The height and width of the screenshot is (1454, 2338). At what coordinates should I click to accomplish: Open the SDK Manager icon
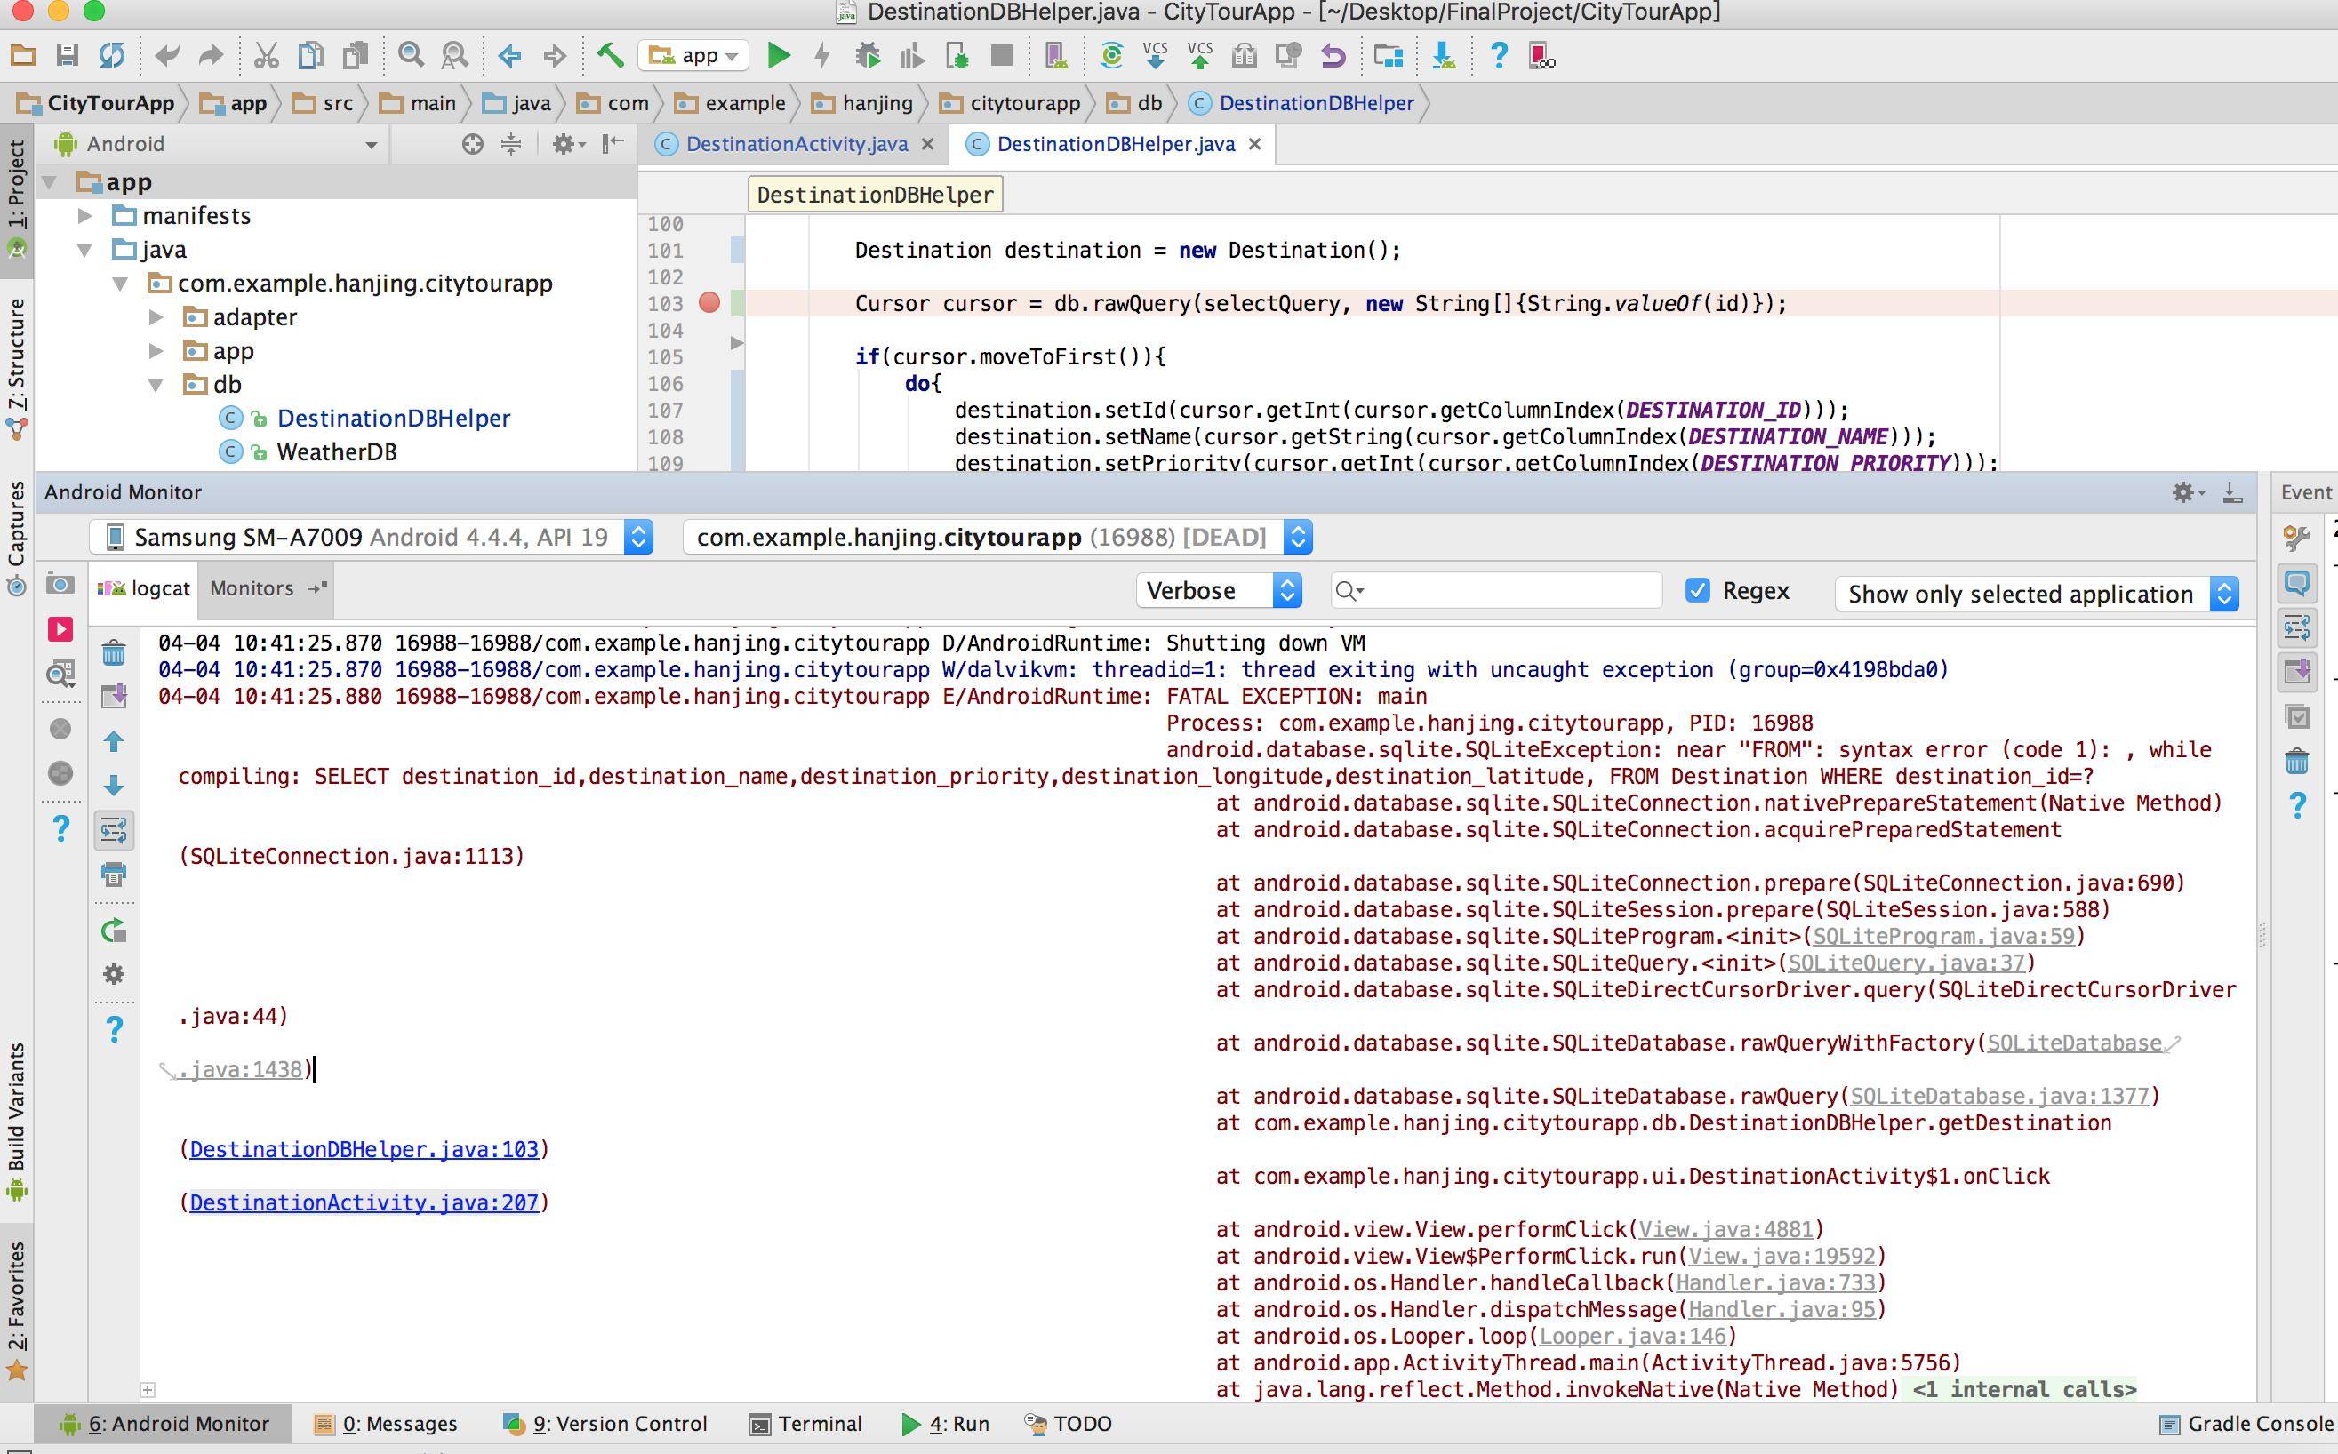(x=1443, y=56)
